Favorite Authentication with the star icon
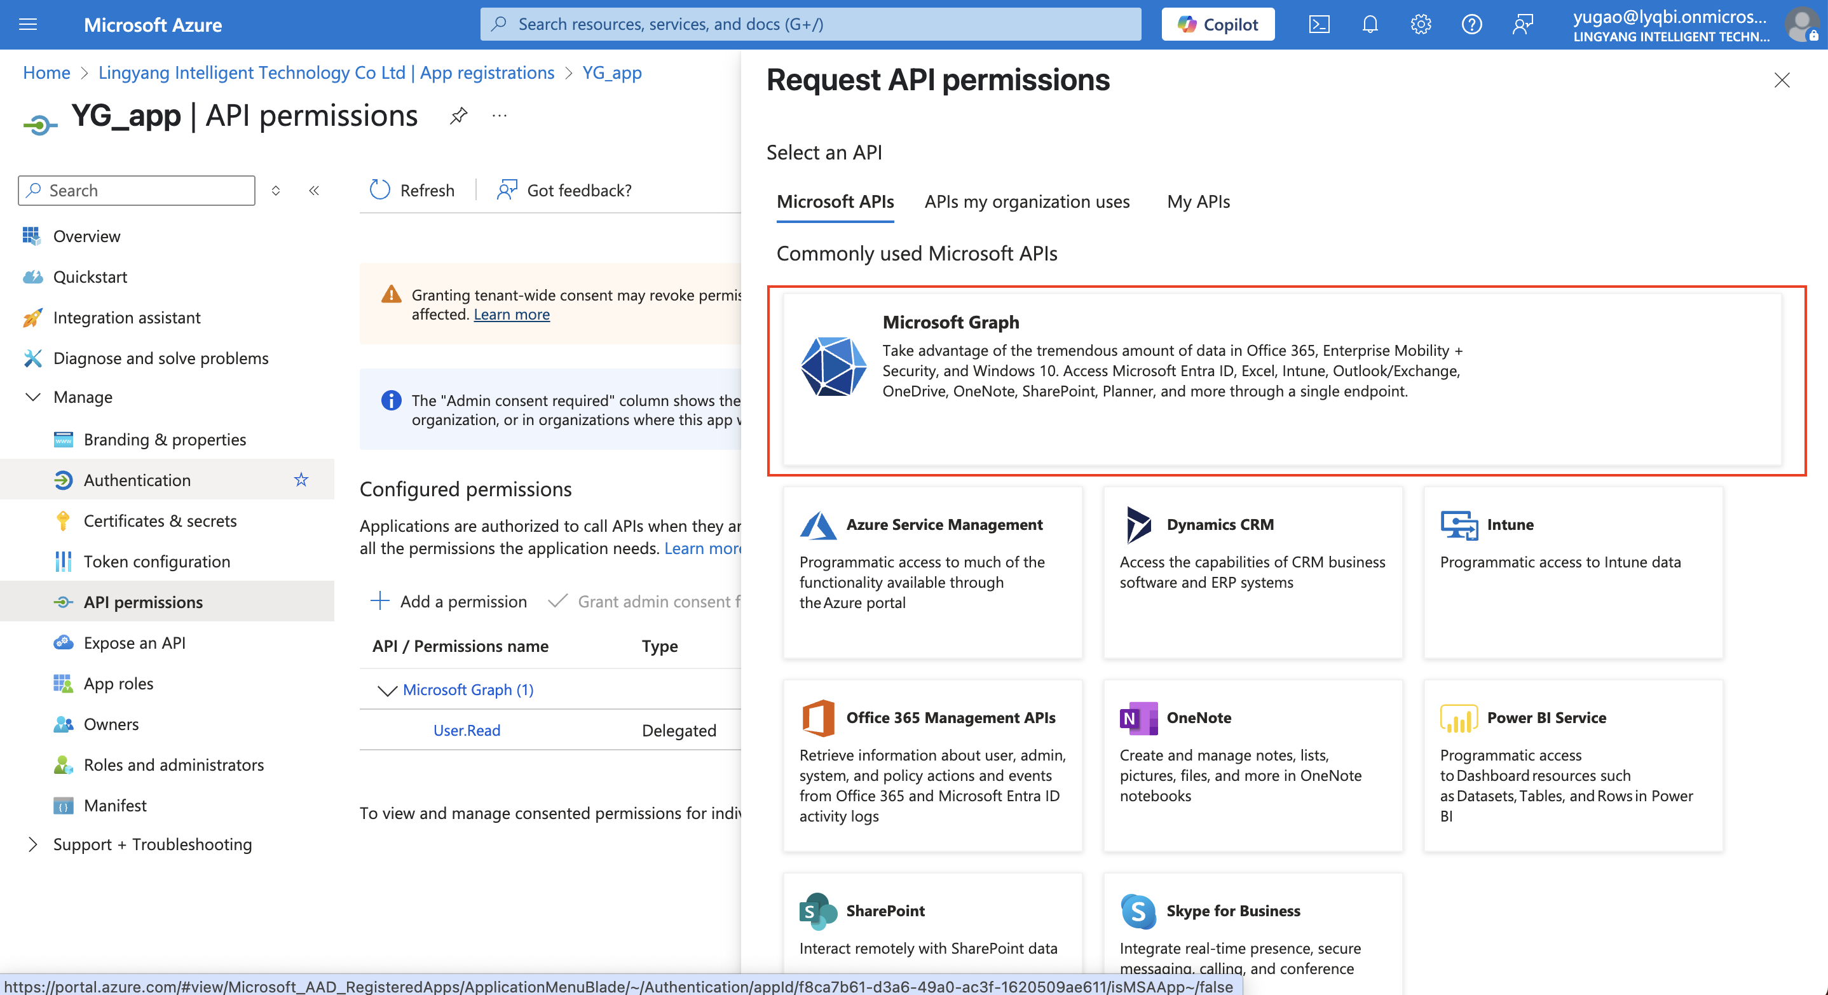 click(301, 480)
